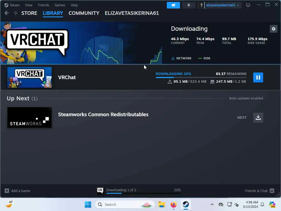Open the View menu

coord(29,5)
